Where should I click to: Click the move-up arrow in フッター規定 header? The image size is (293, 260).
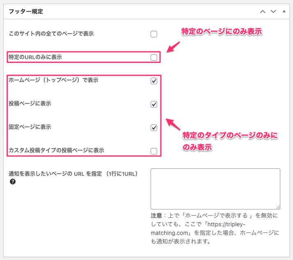[263, 12]
